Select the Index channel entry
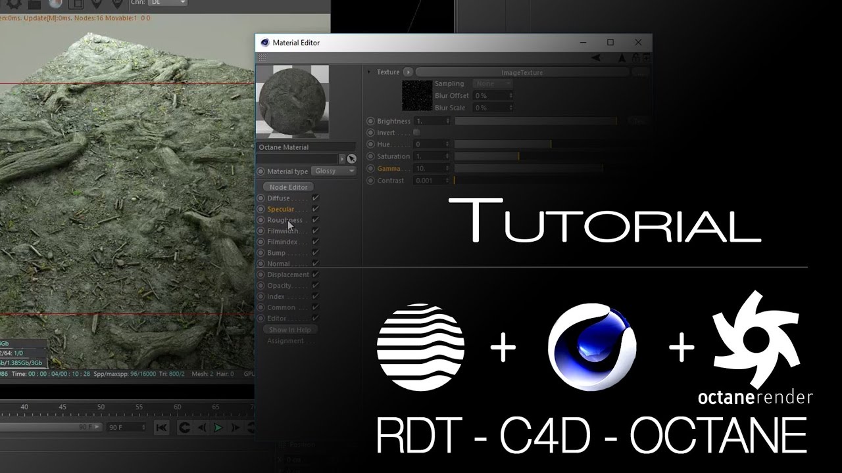 point(276,297)
